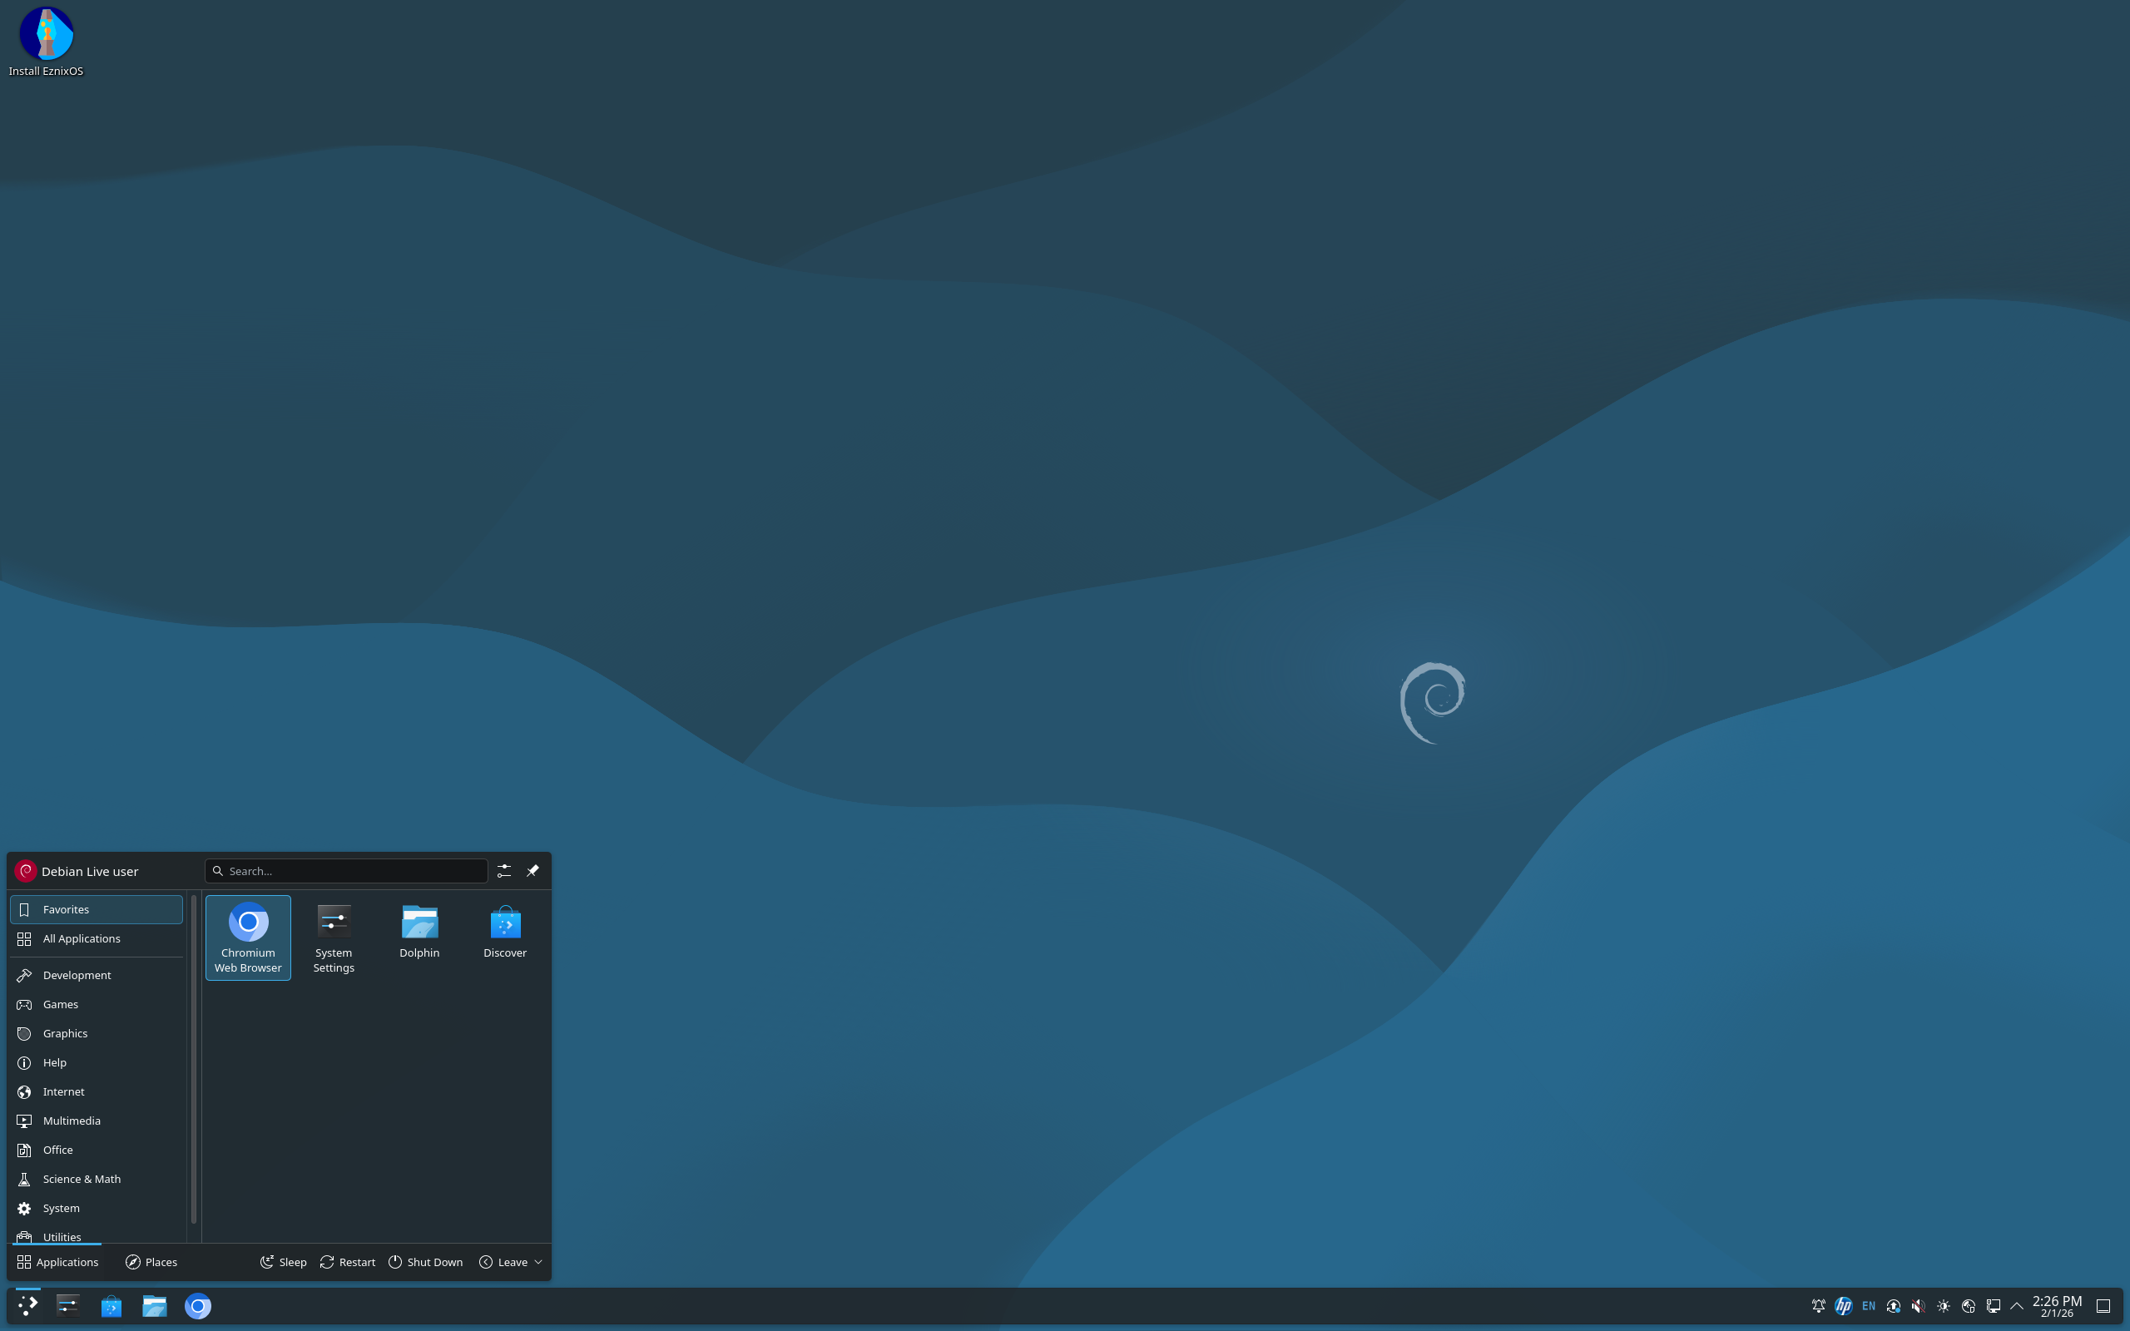2130x1331 pixels.
Task: Launch Chromium from the taskbar
Action: tap(198, 1305)
